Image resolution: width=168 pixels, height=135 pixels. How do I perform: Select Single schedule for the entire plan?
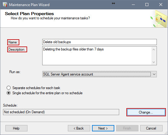[x=8, y=93]
